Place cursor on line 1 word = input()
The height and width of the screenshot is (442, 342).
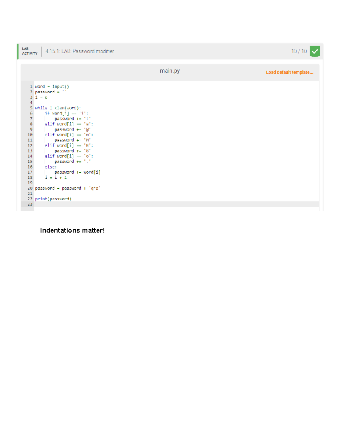(x=53, y=87)
